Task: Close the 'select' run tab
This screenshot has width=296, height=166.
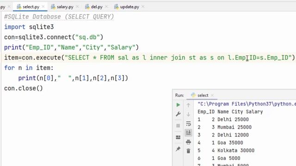Action: 212,95
